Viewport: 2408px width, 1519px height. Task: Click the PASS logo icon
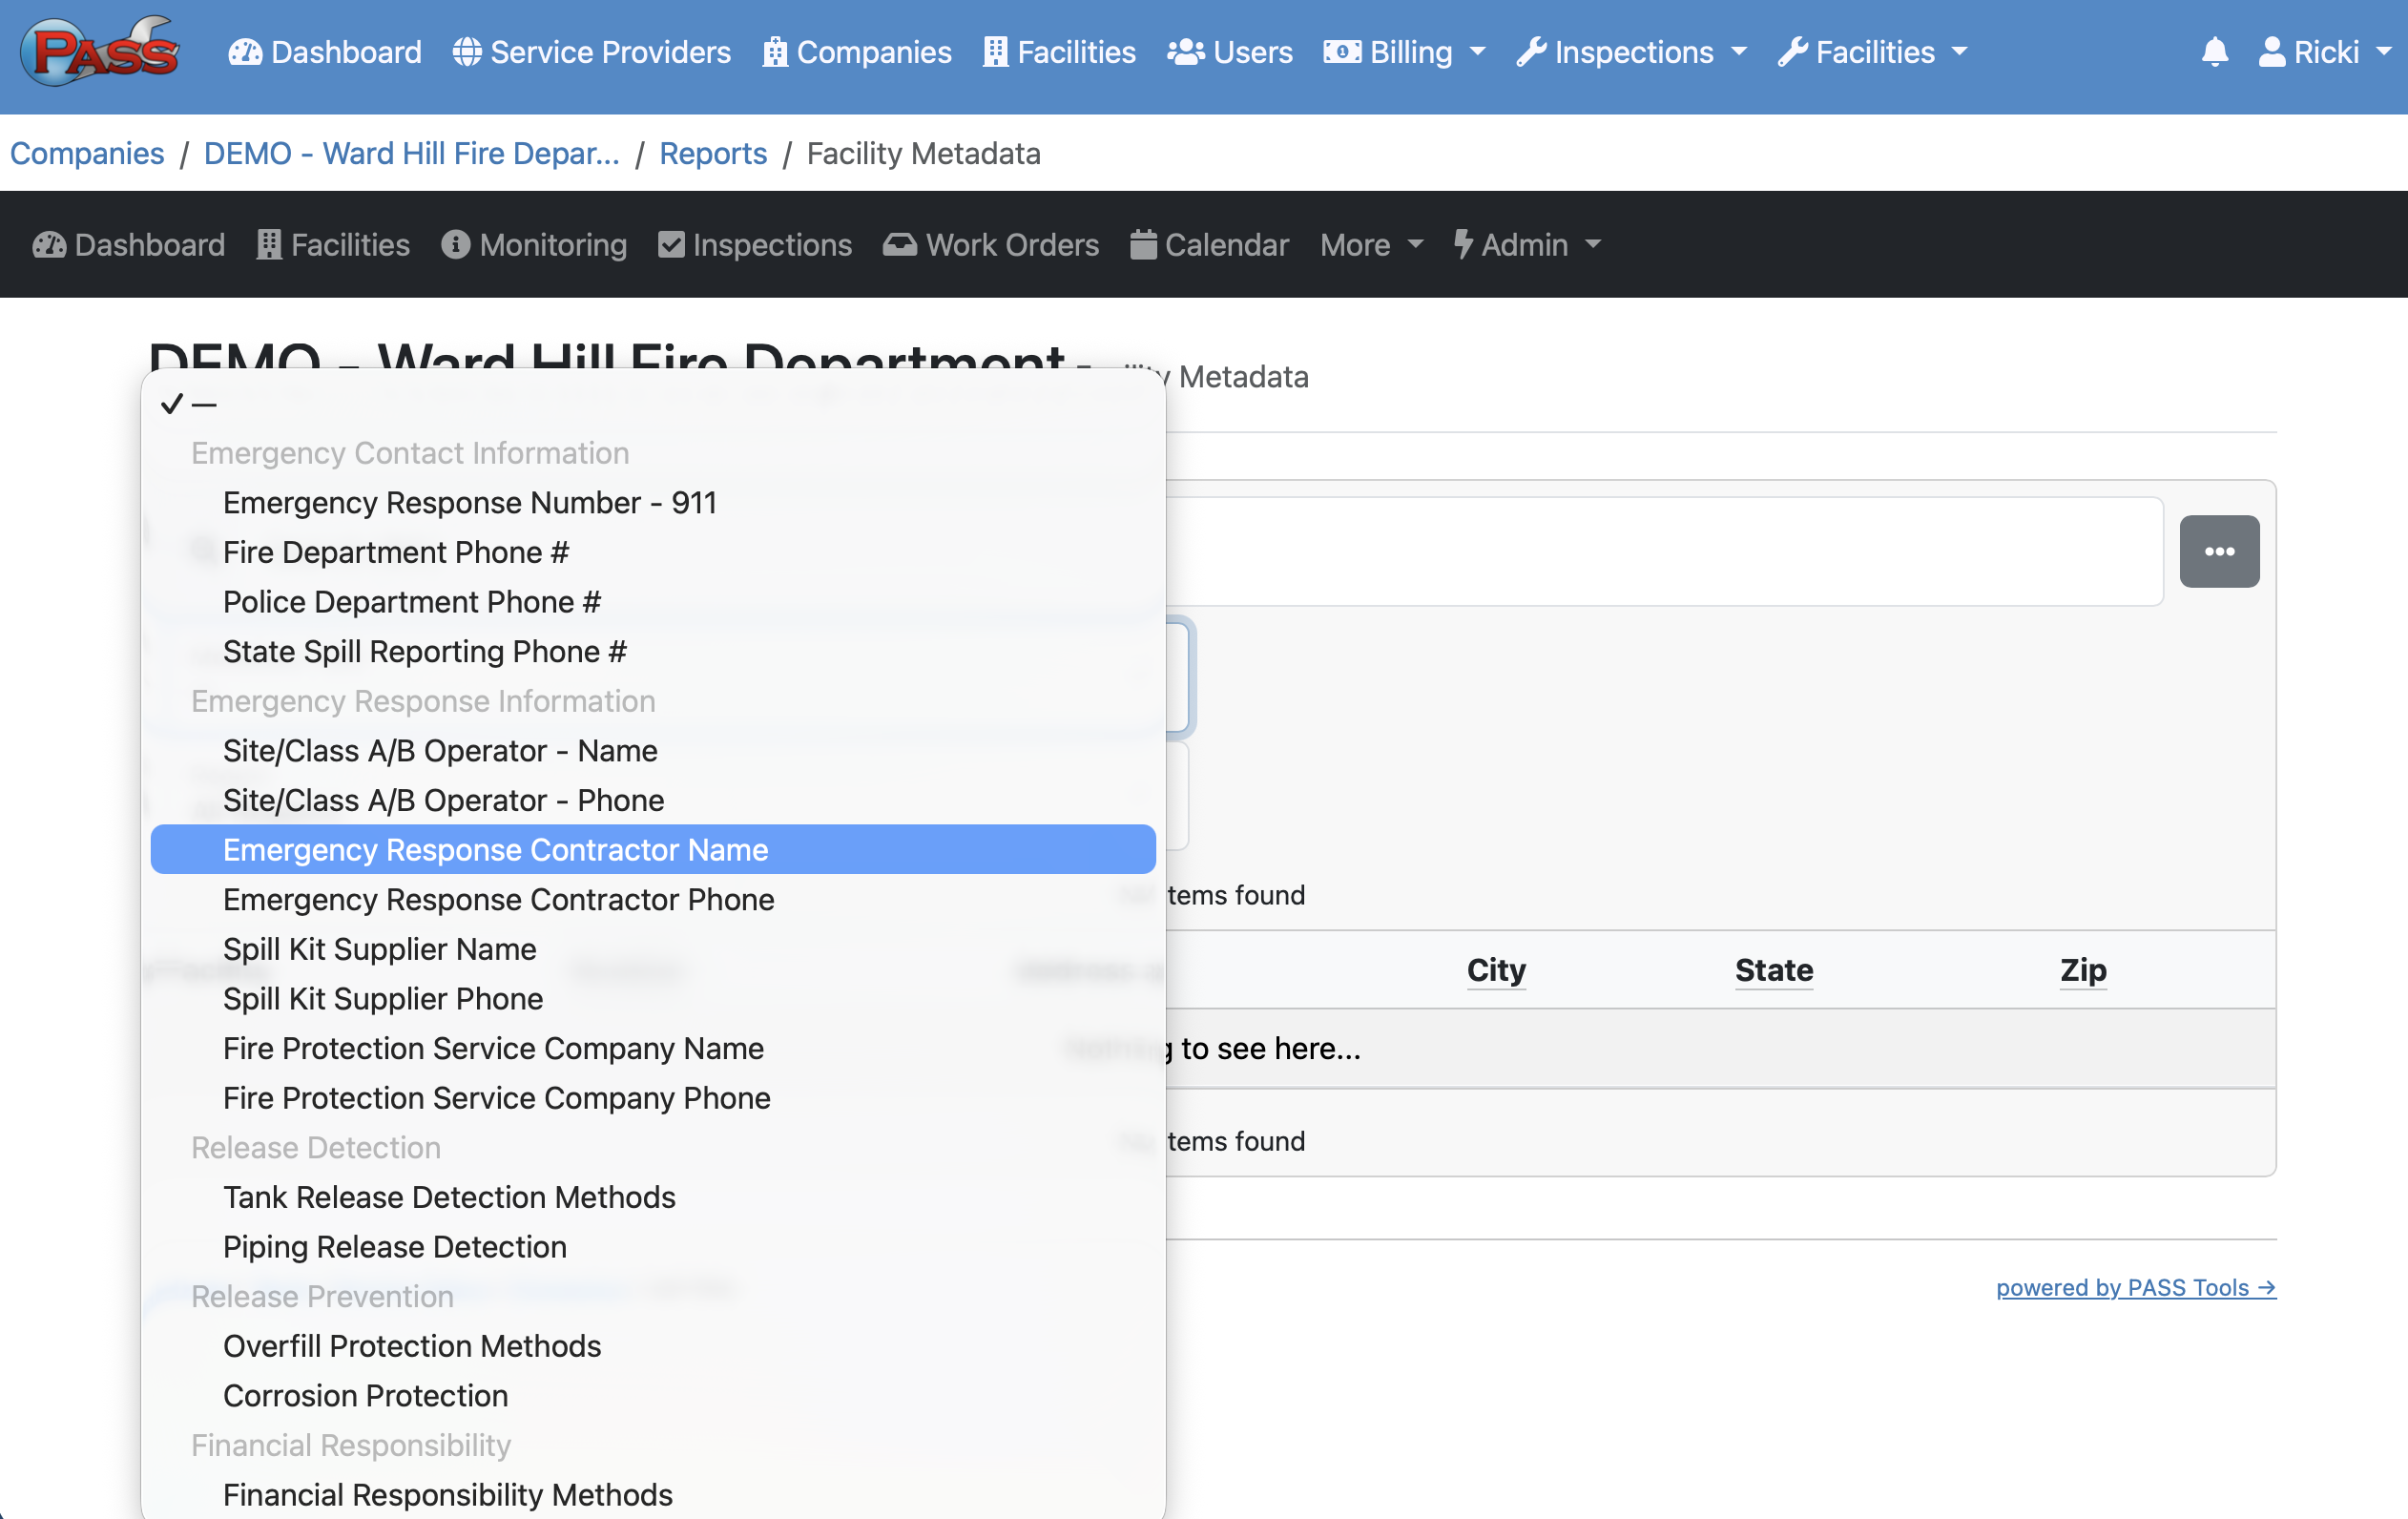coord(100,52)
